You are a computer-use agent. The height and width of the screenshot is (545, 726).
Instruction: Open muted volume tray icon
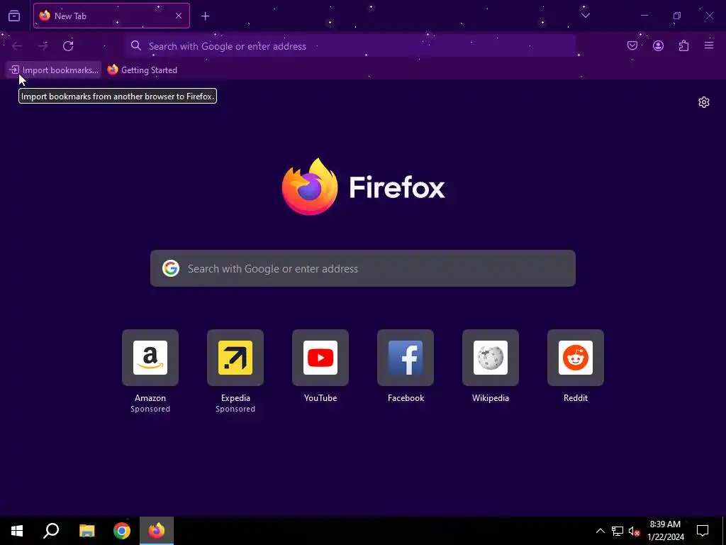[634, 531]
